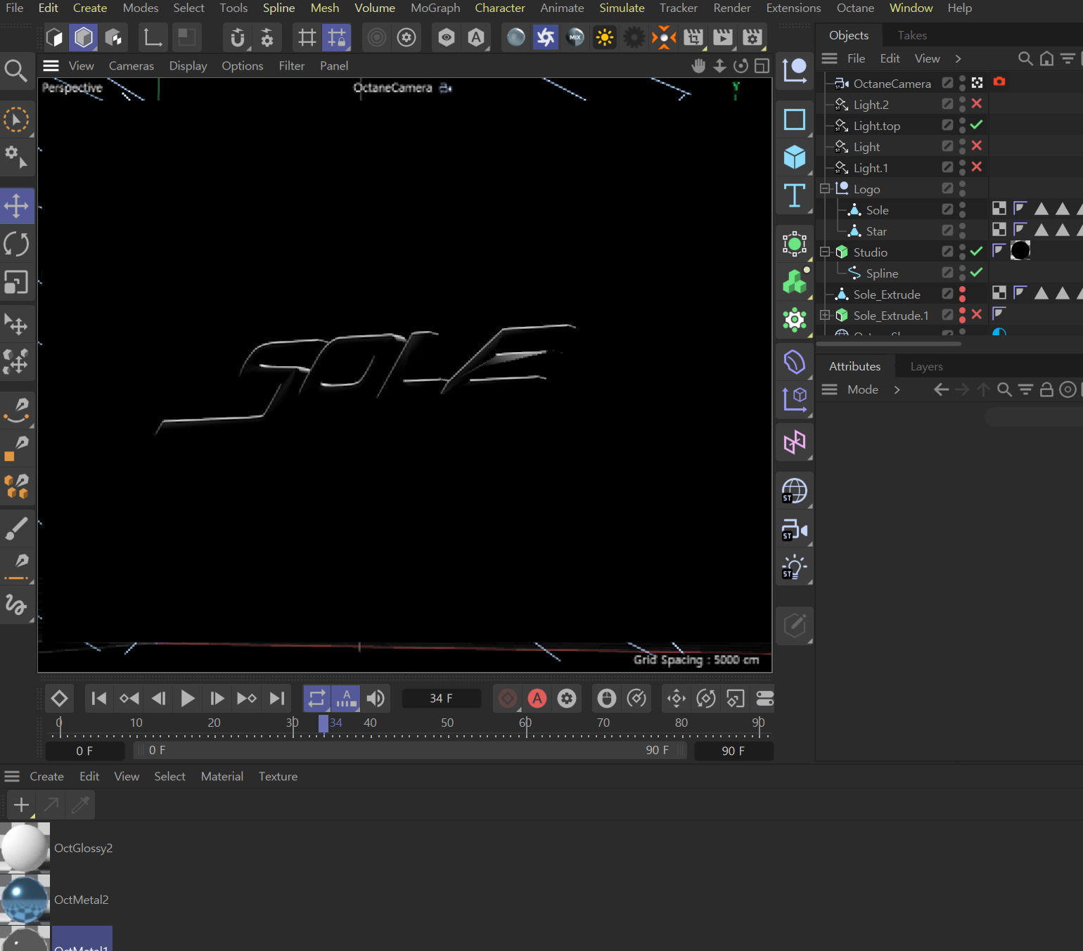
Task: Click the rectangle spline icon
Action: [x=795, y=119]
